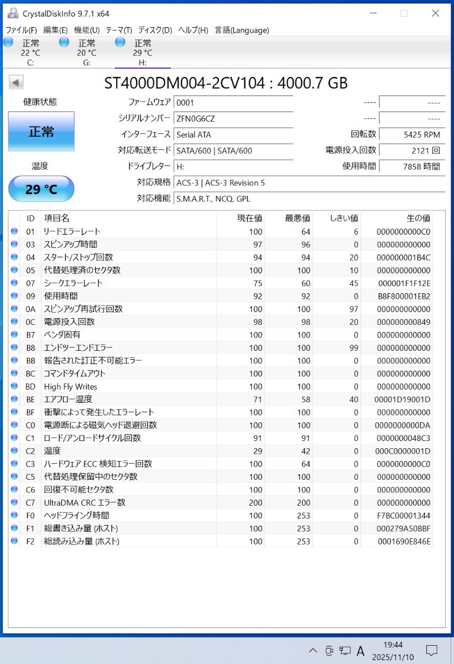Click the 項目名 column header
Screen dimensions: 454x664
point(128,219)
